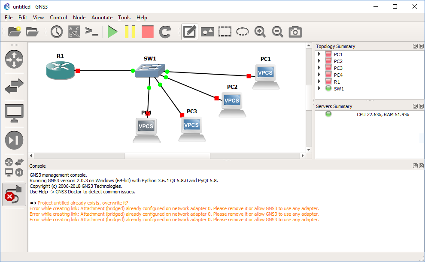Float the Servers Summary panel
The height and width of the screenshot is (262, 425).
click(415, 106)
